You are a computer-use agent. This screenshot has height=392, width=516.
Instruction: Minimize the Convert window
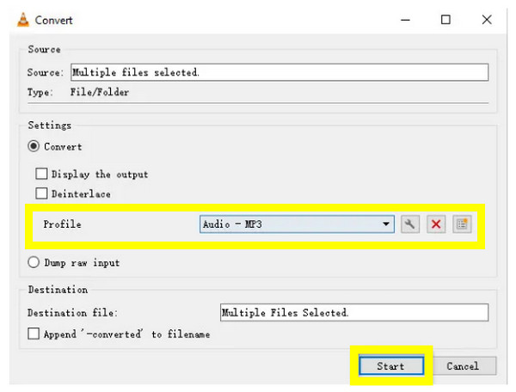[405, 20]
